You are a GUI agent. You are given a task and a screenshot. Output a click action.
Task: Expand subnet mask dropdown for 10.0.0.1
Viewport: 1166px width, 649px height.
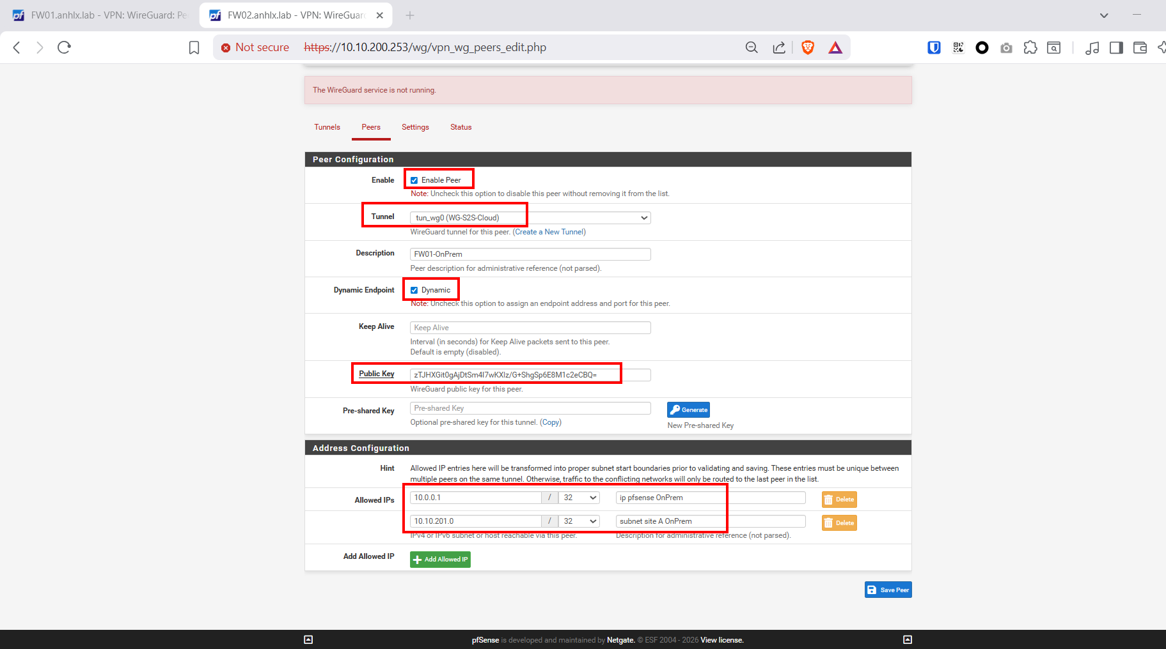579,498
